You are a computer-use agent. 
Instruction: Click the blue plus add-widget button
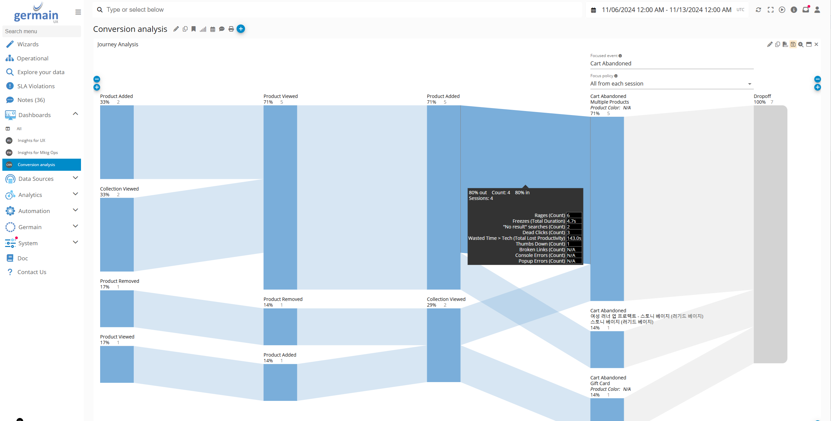tap(241, 29)
